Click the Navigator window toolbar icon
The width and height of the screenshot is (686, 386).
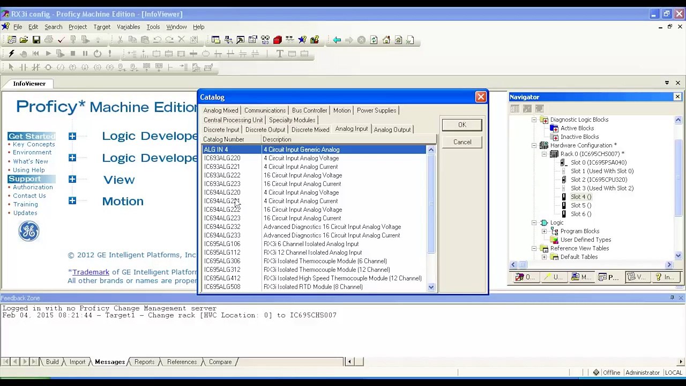click(215, 40)
